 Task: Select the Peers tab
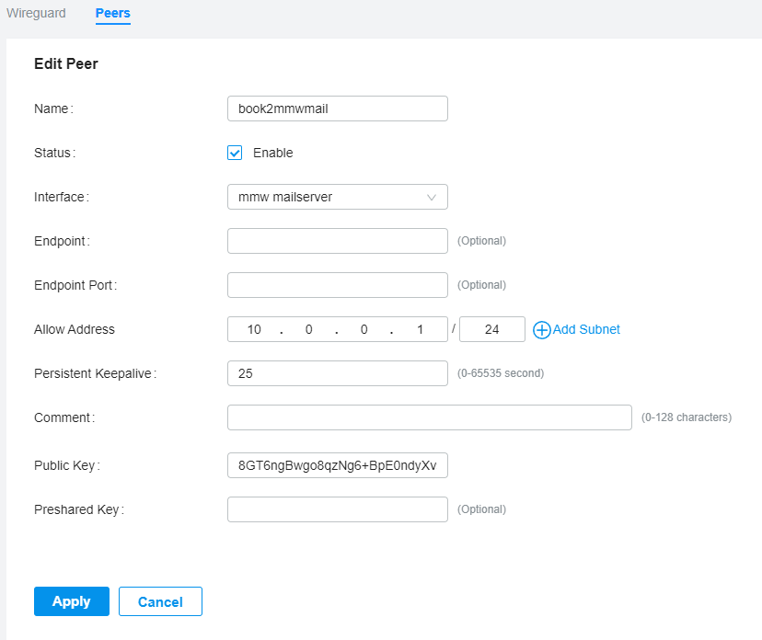coord(112,14)
